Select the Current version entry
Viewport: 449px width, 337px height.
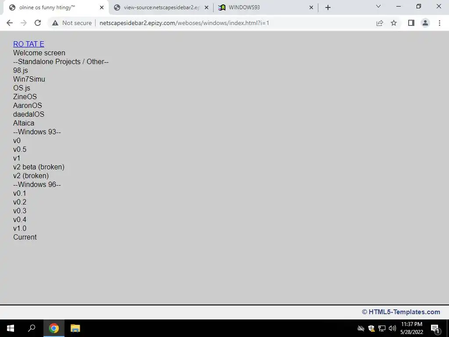25,237
